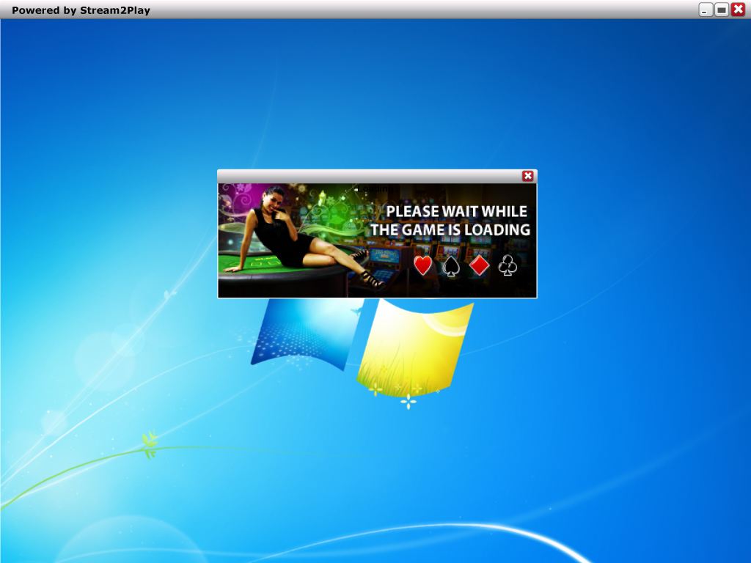Click the 'PLEASE WAIT WHILE' text
Image resolution: width=751 pixels, height=563 pixels.
(x=456, y=211)
